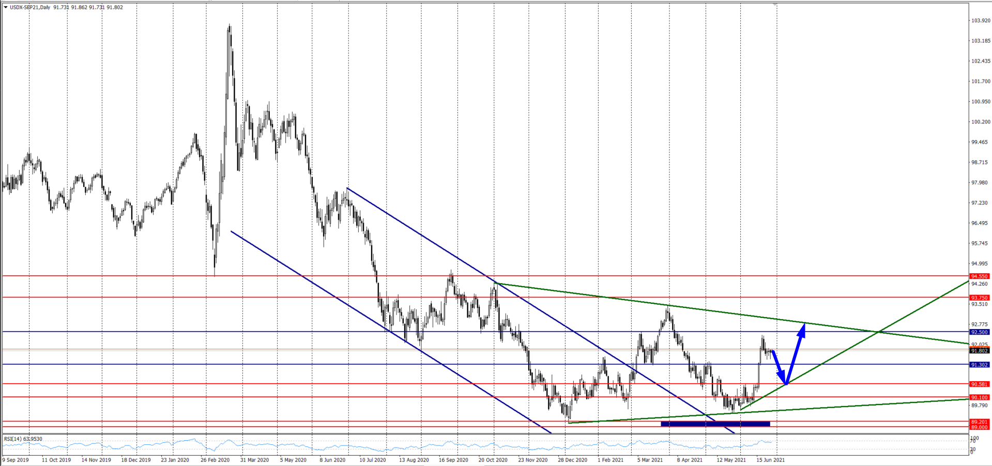Click the 26 Feb 2020 date label
This screenshot has height=466, width=992.
(215, 460)
